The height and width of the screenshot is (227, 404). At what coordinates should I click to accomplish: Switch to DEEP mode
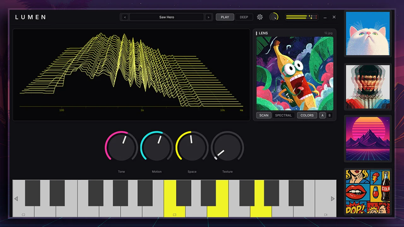click(244, 17)
